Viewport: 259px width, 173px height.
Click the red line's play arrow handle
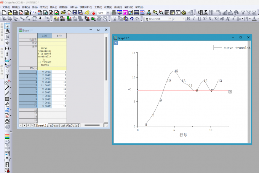pos(230,92)
